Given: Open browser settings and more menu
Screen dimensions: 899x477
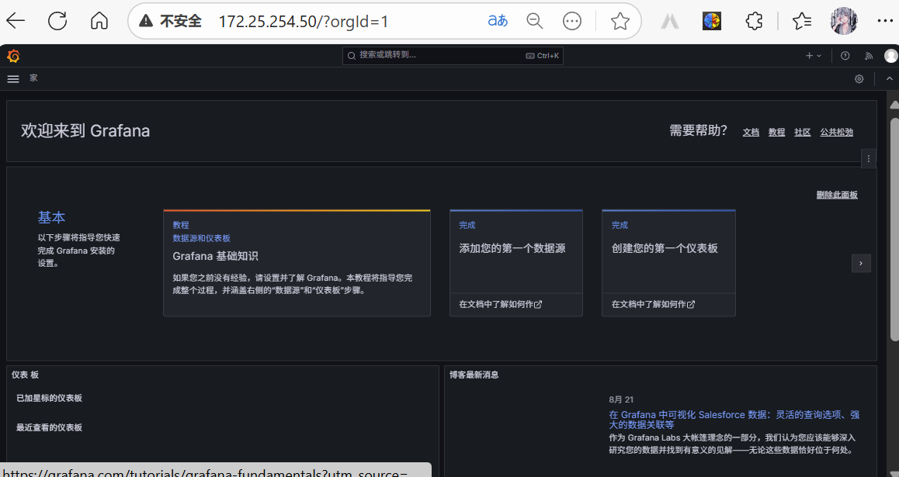Looking at the screenshot, I should [x=885, y=21].
